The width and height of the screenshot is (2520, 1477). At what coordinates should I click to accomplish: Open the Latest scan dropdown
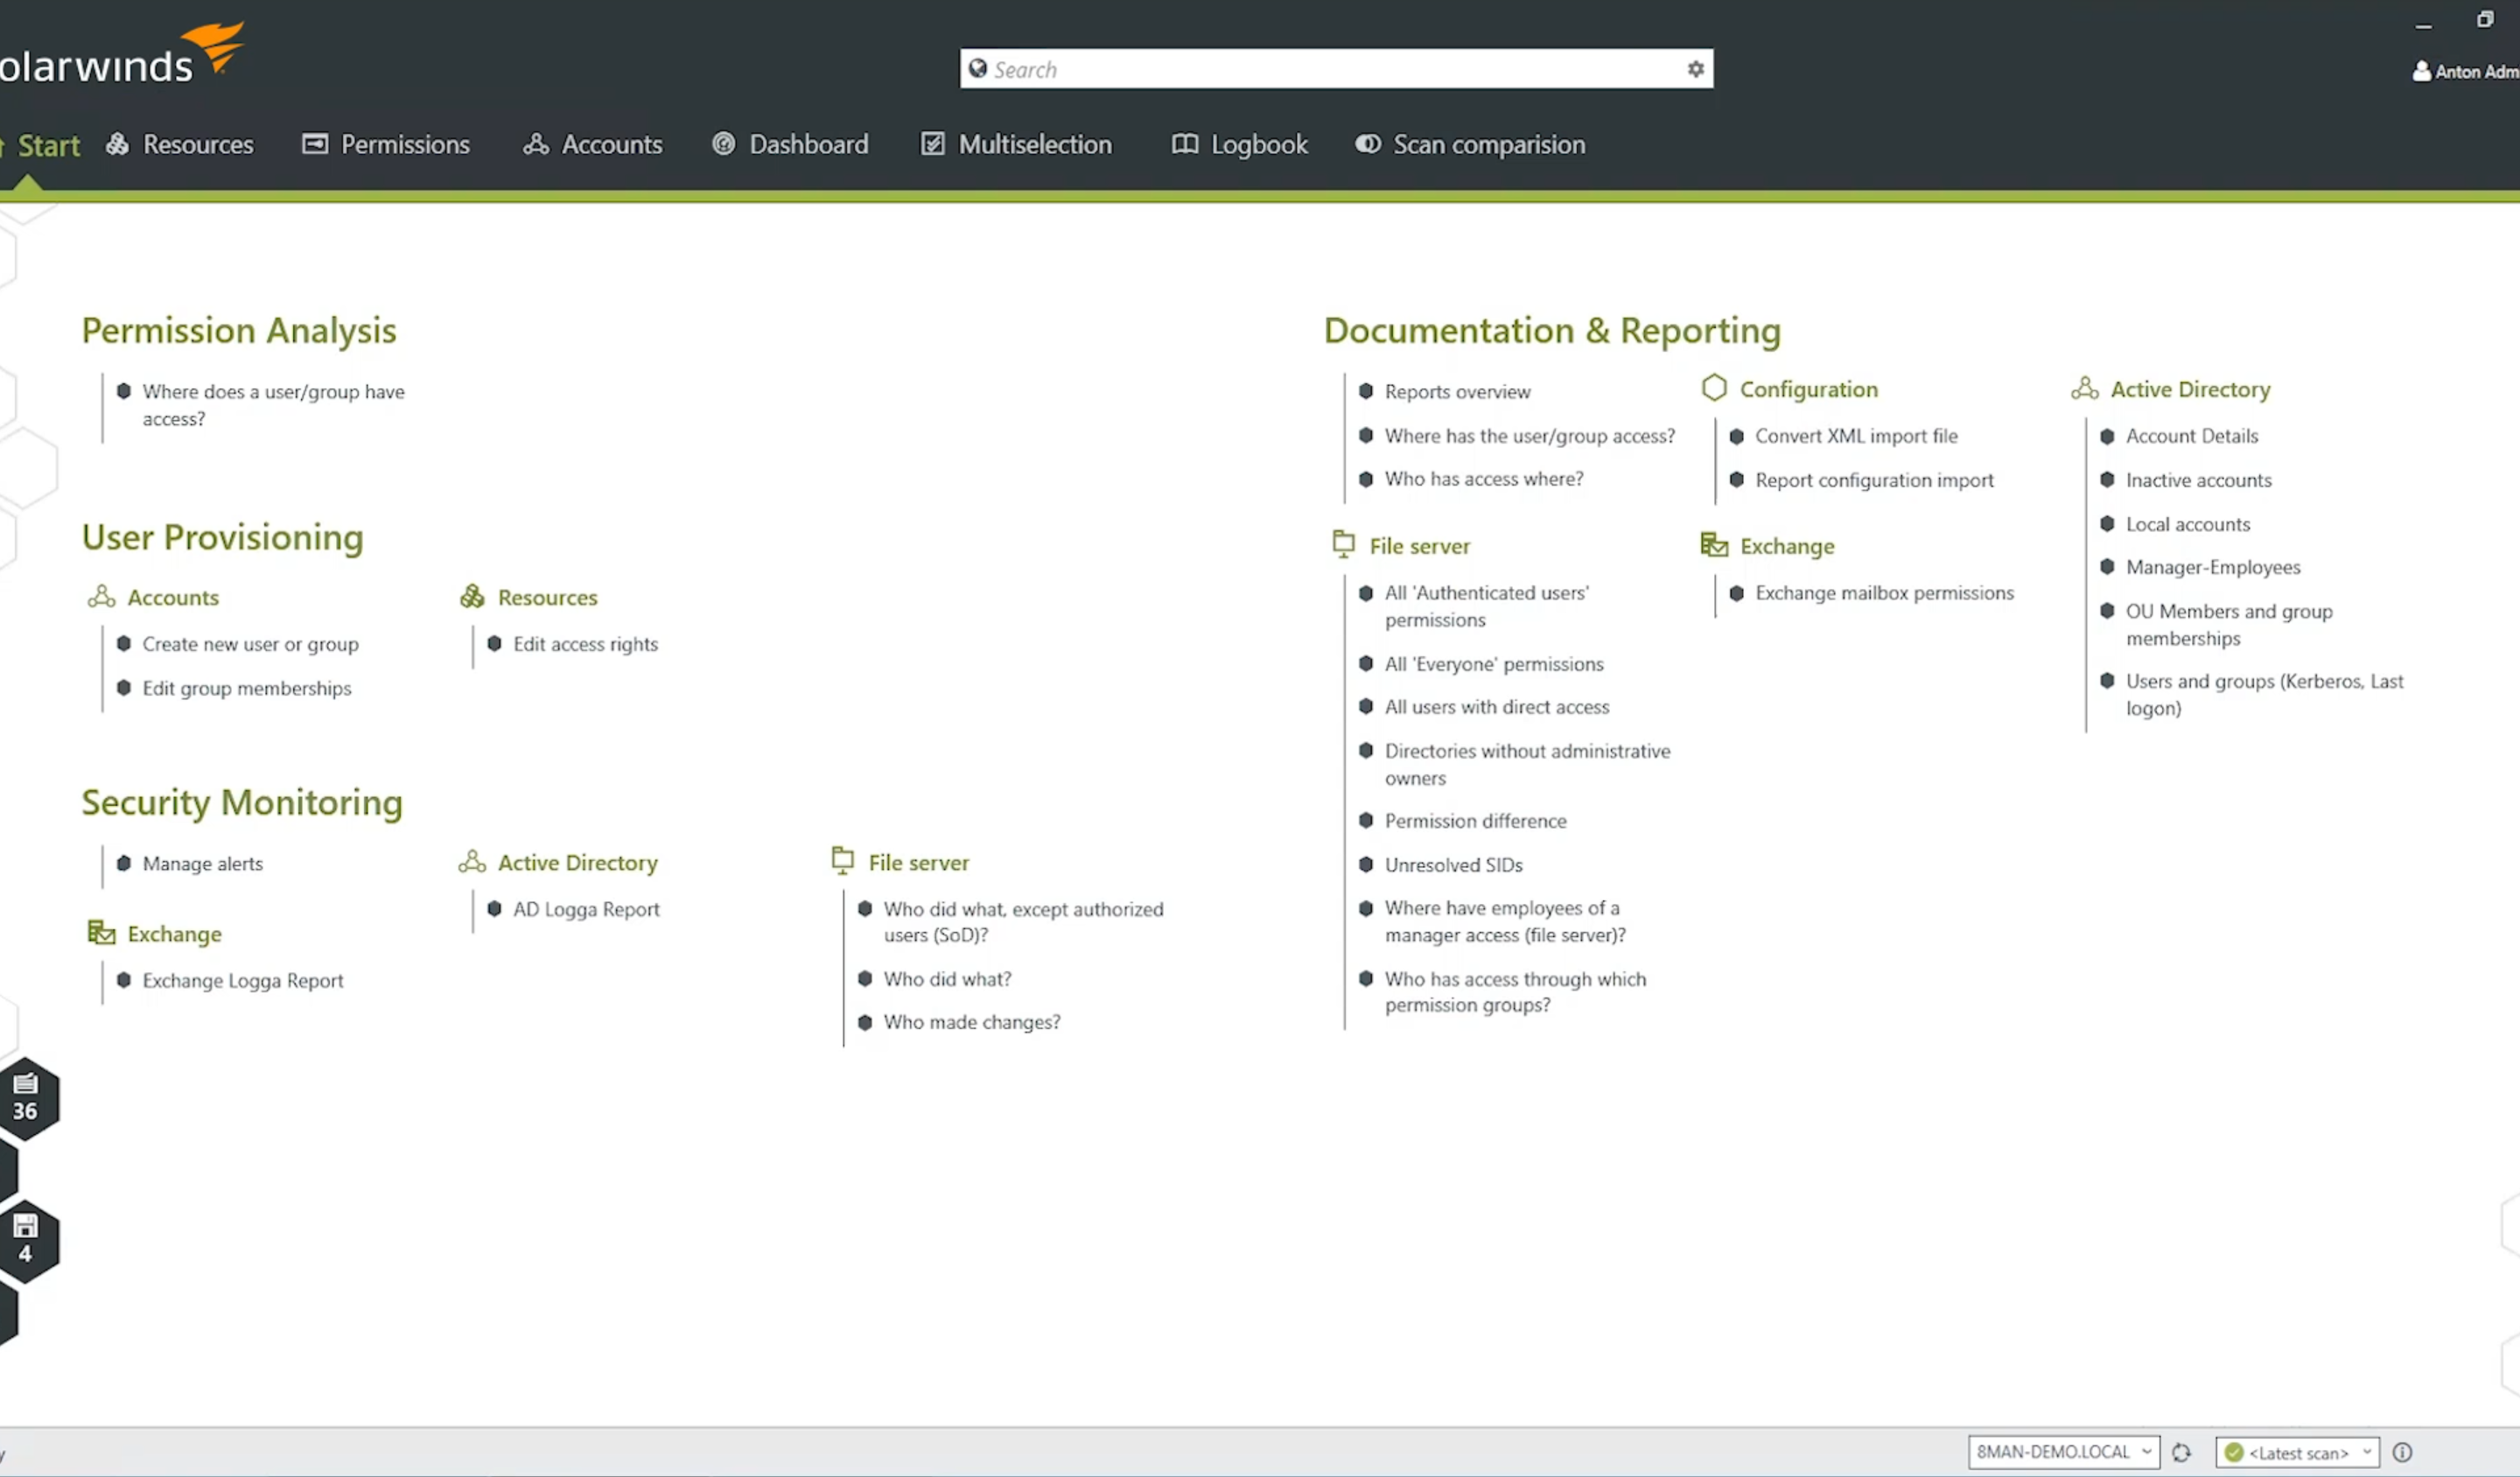click(2297, 1452)
